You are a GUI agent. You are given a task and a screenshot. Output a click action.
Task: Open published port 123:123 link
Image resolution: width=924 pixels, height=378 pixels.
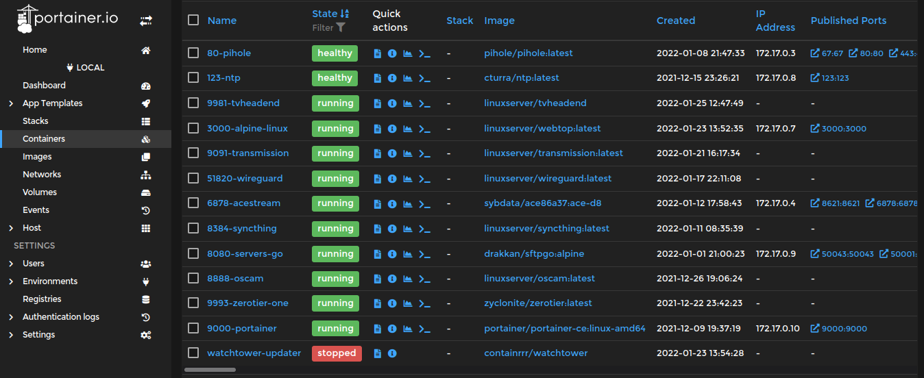(x=830, y=78)
